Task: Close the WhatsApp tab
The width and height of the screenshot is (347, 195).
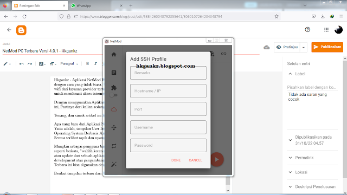Action: tap(121, 6)
